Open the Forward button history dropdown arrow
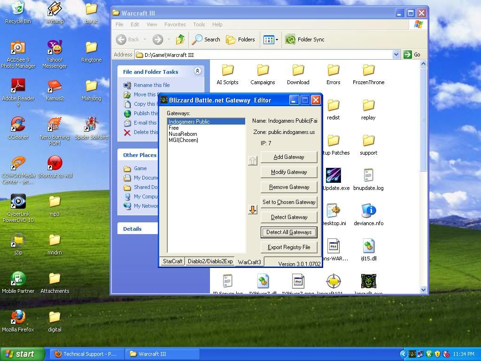Viewport: 481px width, 361px height. point(169,39)
